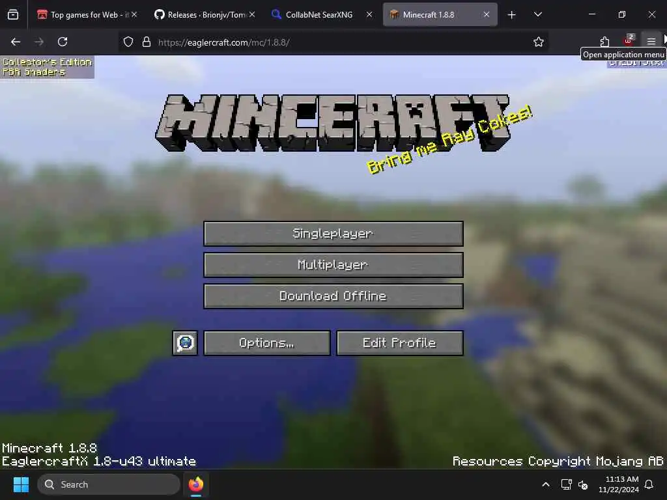The height and width of the screenshot is (500, 667).
Task: Bookmark this page with star icon
Action: click(x=539, y=42)
